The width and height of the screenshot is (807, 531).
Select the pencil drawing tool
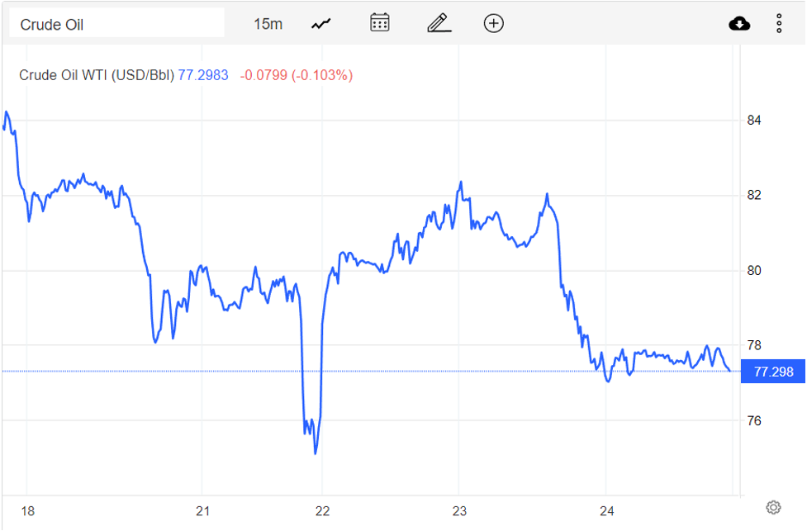pos(439,23)
